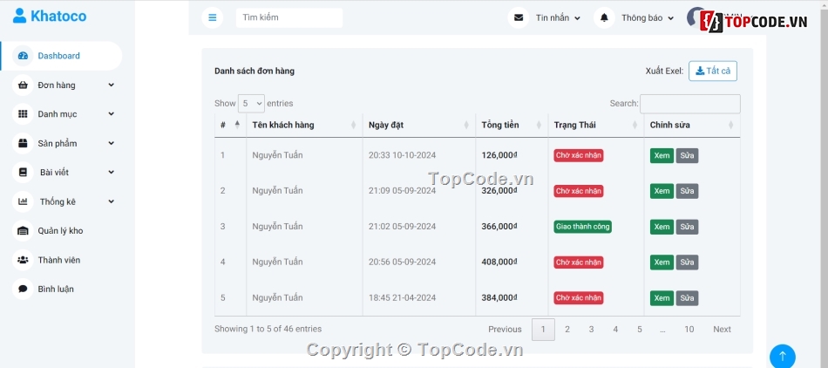The image size is (828, 368).
Task: Expand the Đơn hàng sidebar menu
Action: [65, 85]
